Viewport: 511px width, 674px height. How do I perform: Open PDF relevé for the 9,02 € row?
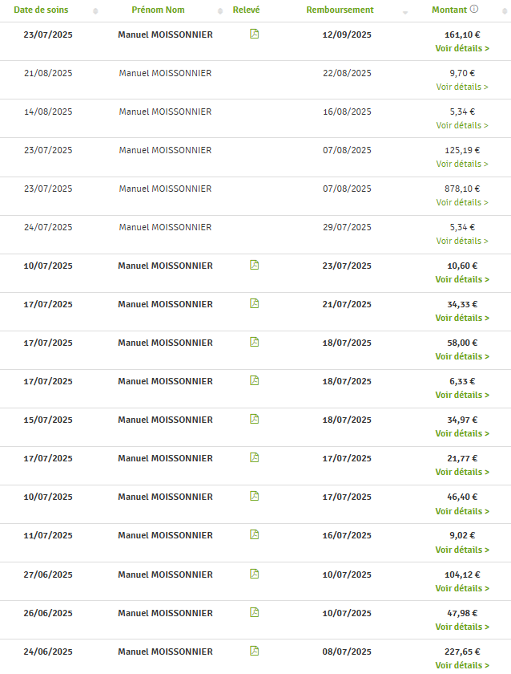tap(254, 534)
